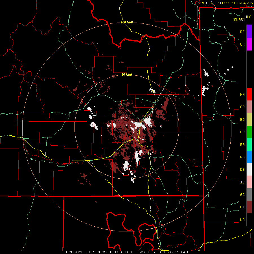The width and height of the screenshot is (254, 254).
Task: Click the GC gray legend swatch
Action: click(x=249, y=194)
